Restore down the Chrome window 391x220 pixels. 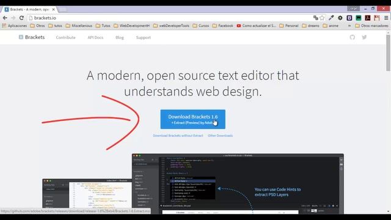(373, 9)
